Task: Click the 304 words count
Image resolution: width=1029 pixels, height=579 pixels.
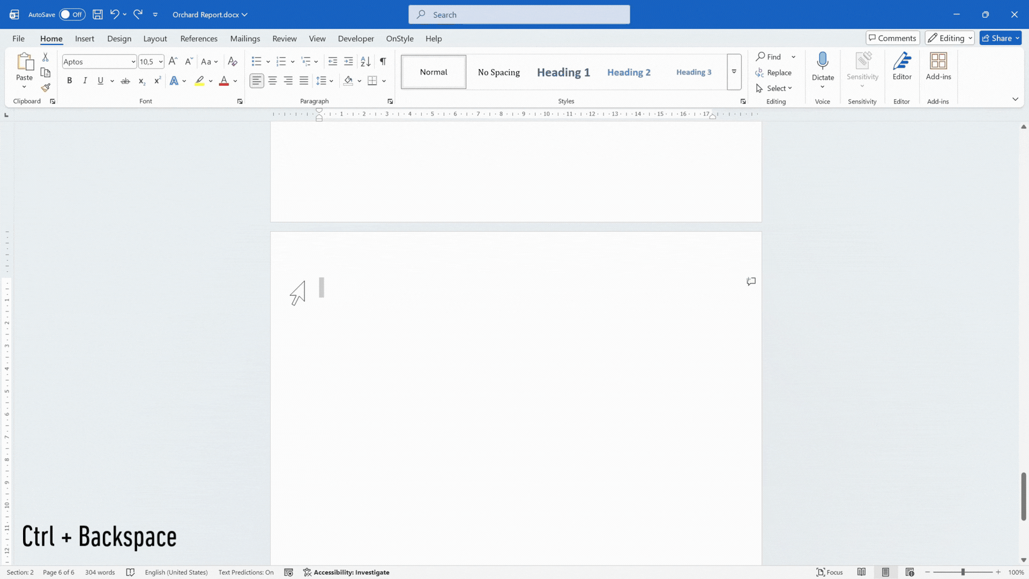Action: [x=100, y=573]
